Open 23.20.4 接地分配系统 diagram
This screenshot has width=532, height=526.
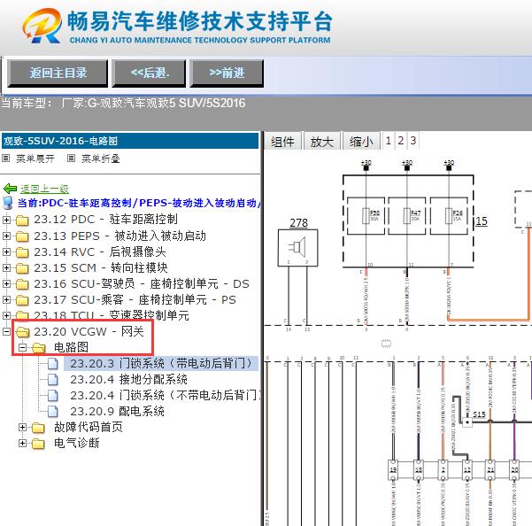coord(128,379)
